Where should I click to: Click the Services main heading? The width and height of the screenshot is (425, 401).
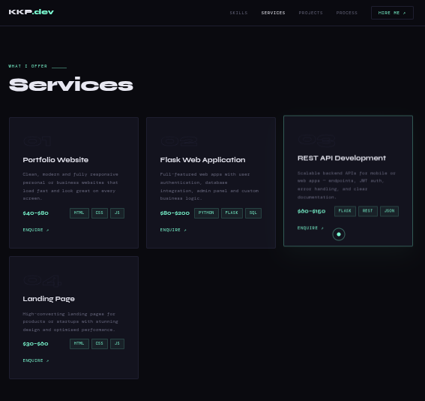(71, 84)
